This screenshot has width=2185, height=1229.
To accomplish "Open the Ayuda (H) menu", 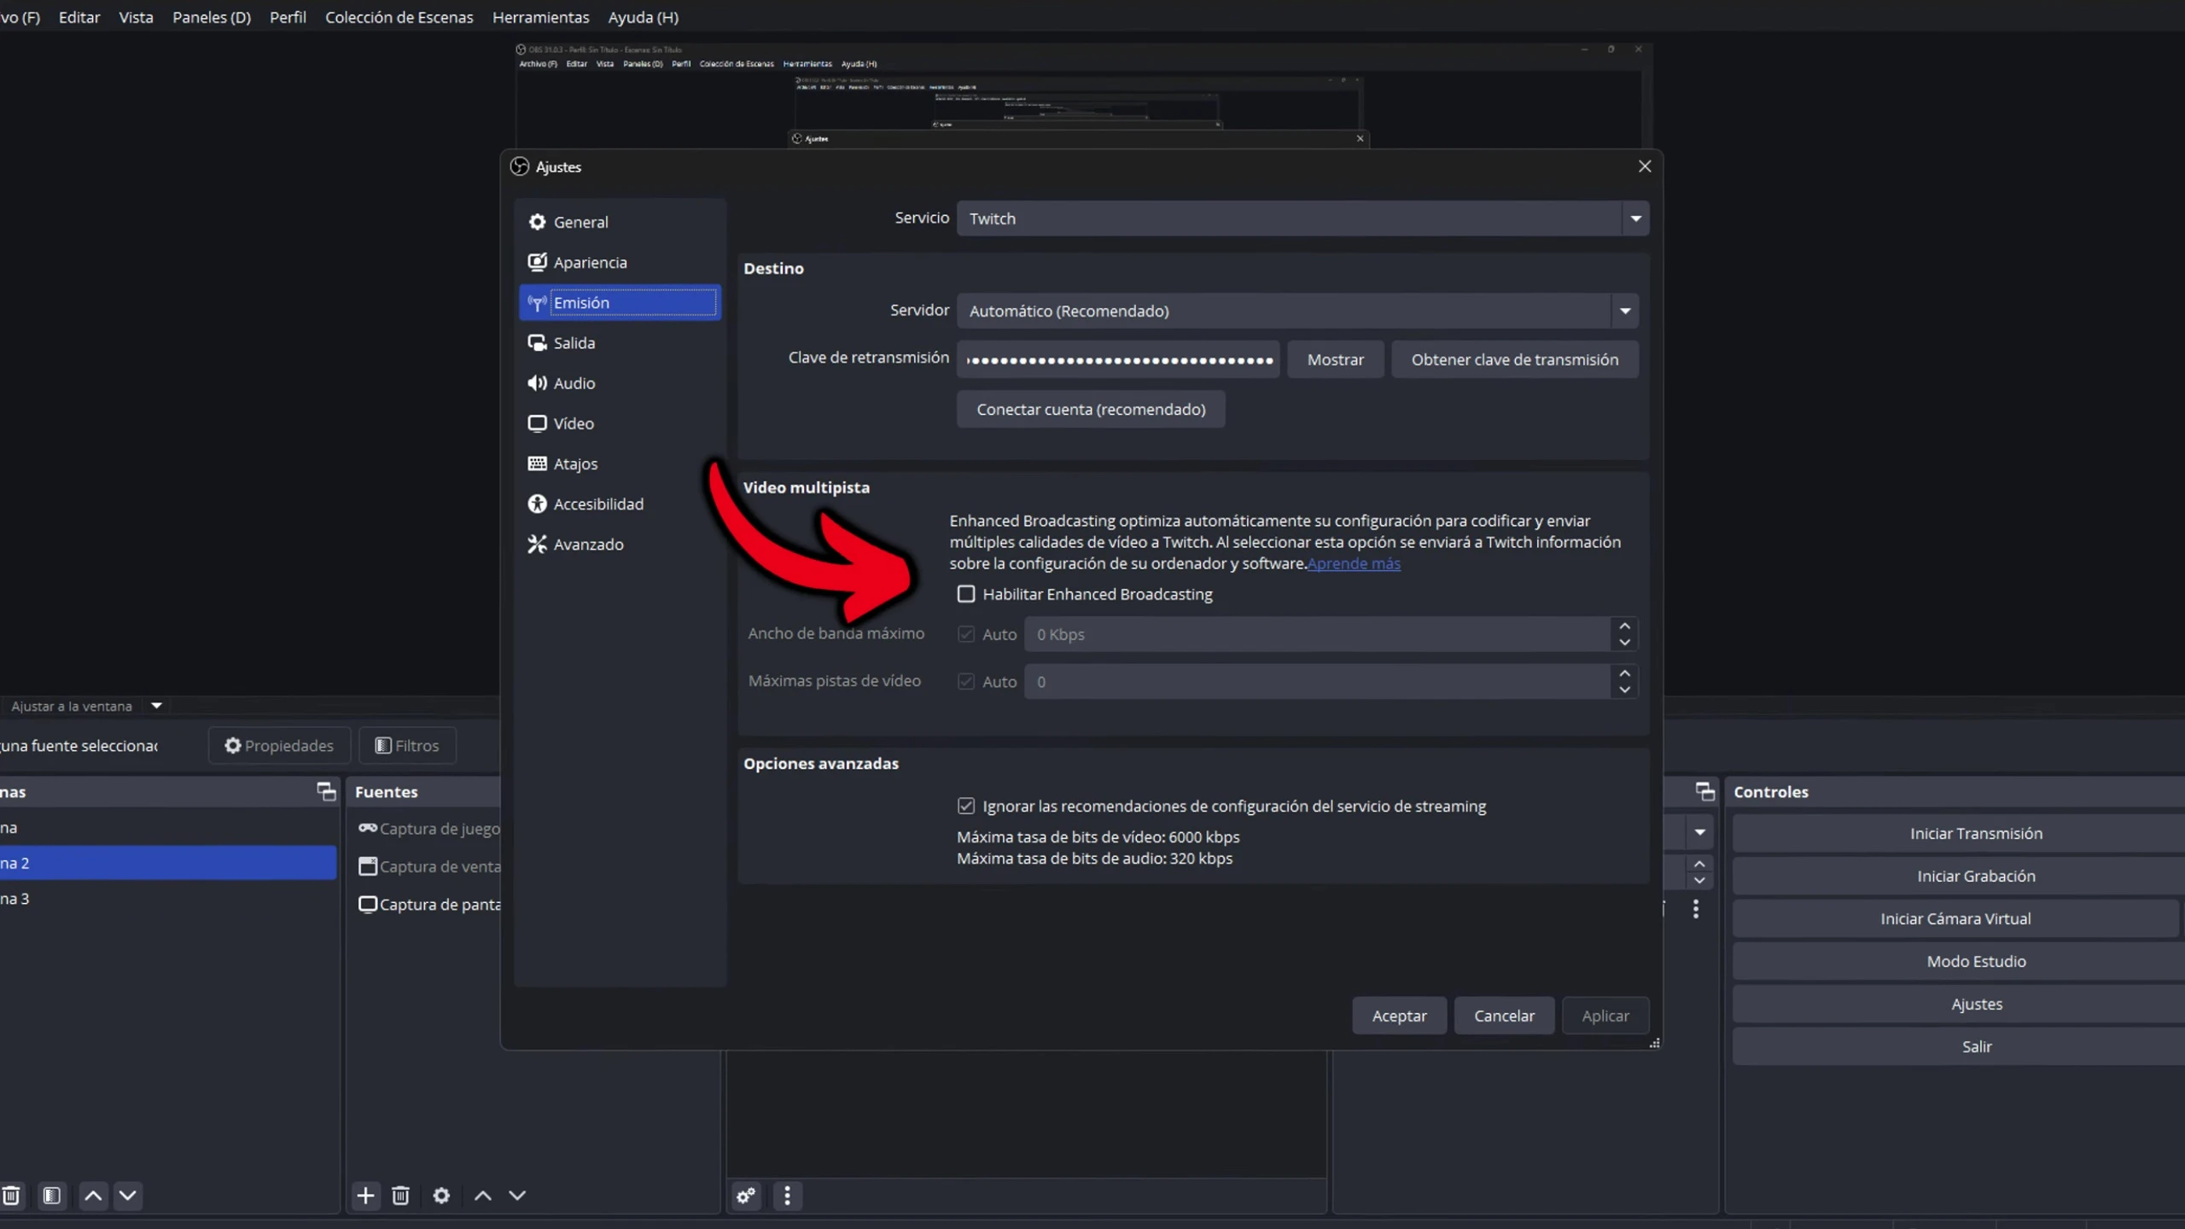I will pos(644,17).
